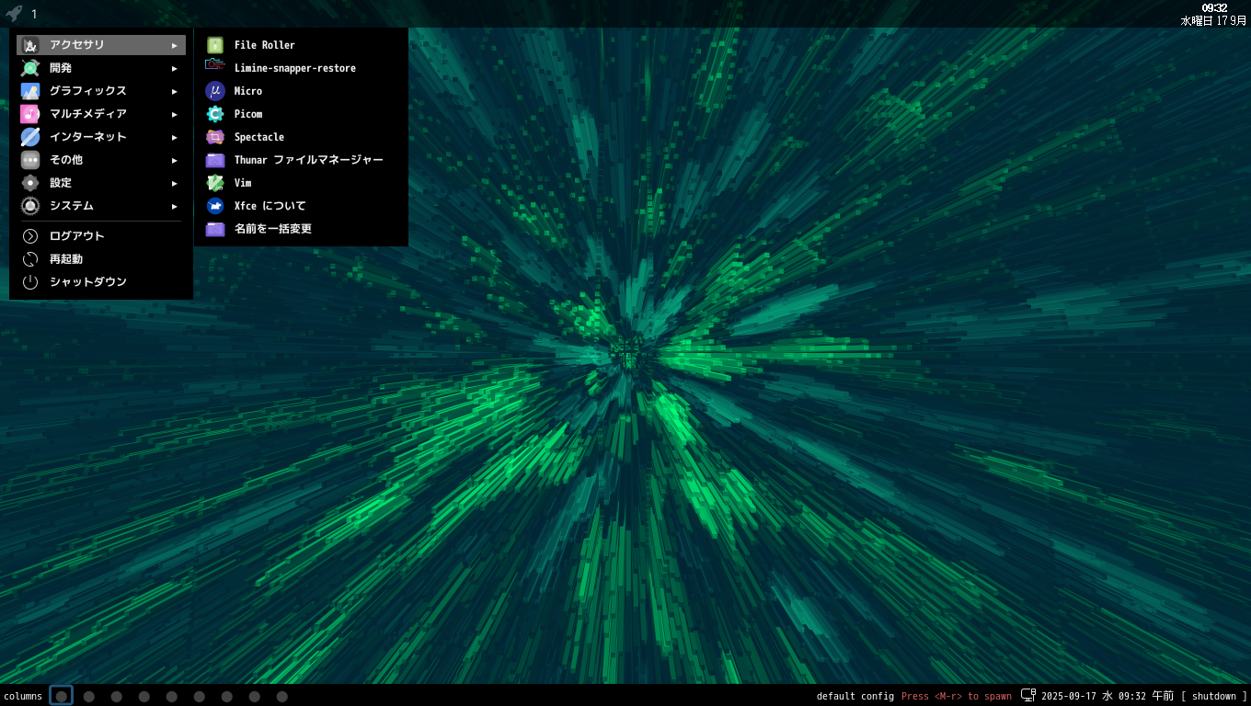Image resolution: width=1251 pixels, height=706 pixels.
Task: Click the 'Press <M-r> to spawn' text
Action: [957, 696]
